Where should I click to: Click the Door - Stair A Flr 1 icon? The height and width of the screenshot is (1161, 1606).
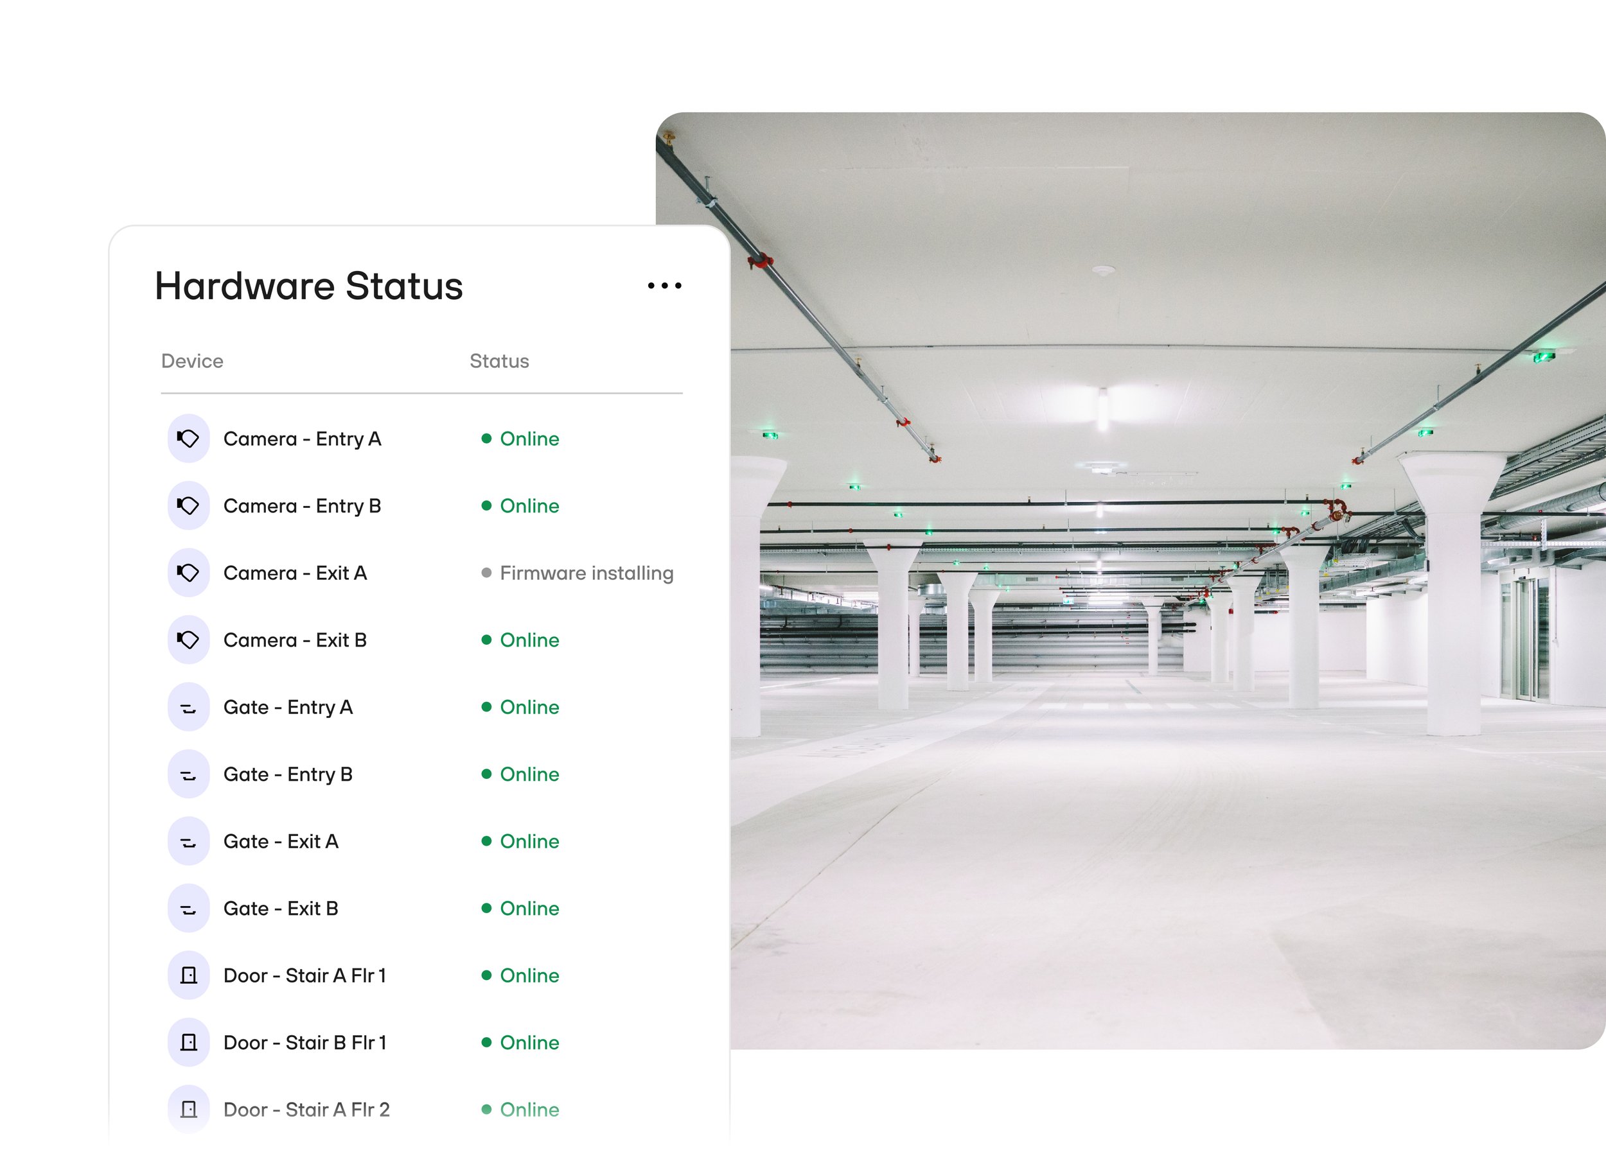pyautogui.click(x=188, y=975)
